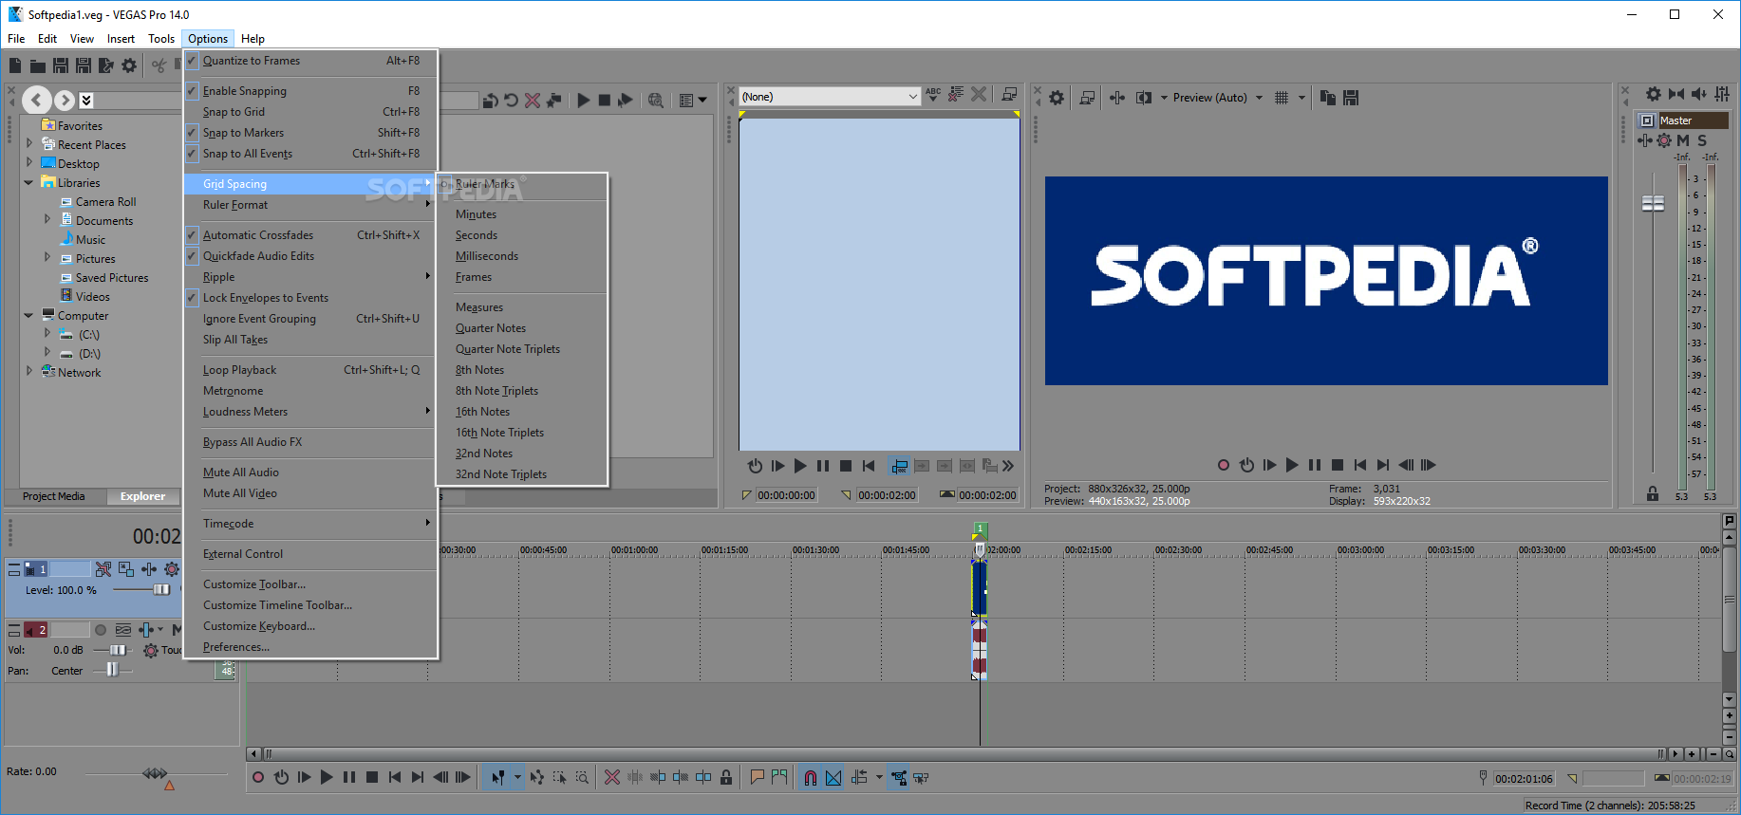Open Ruler Format submenu

tap(310, 205)
